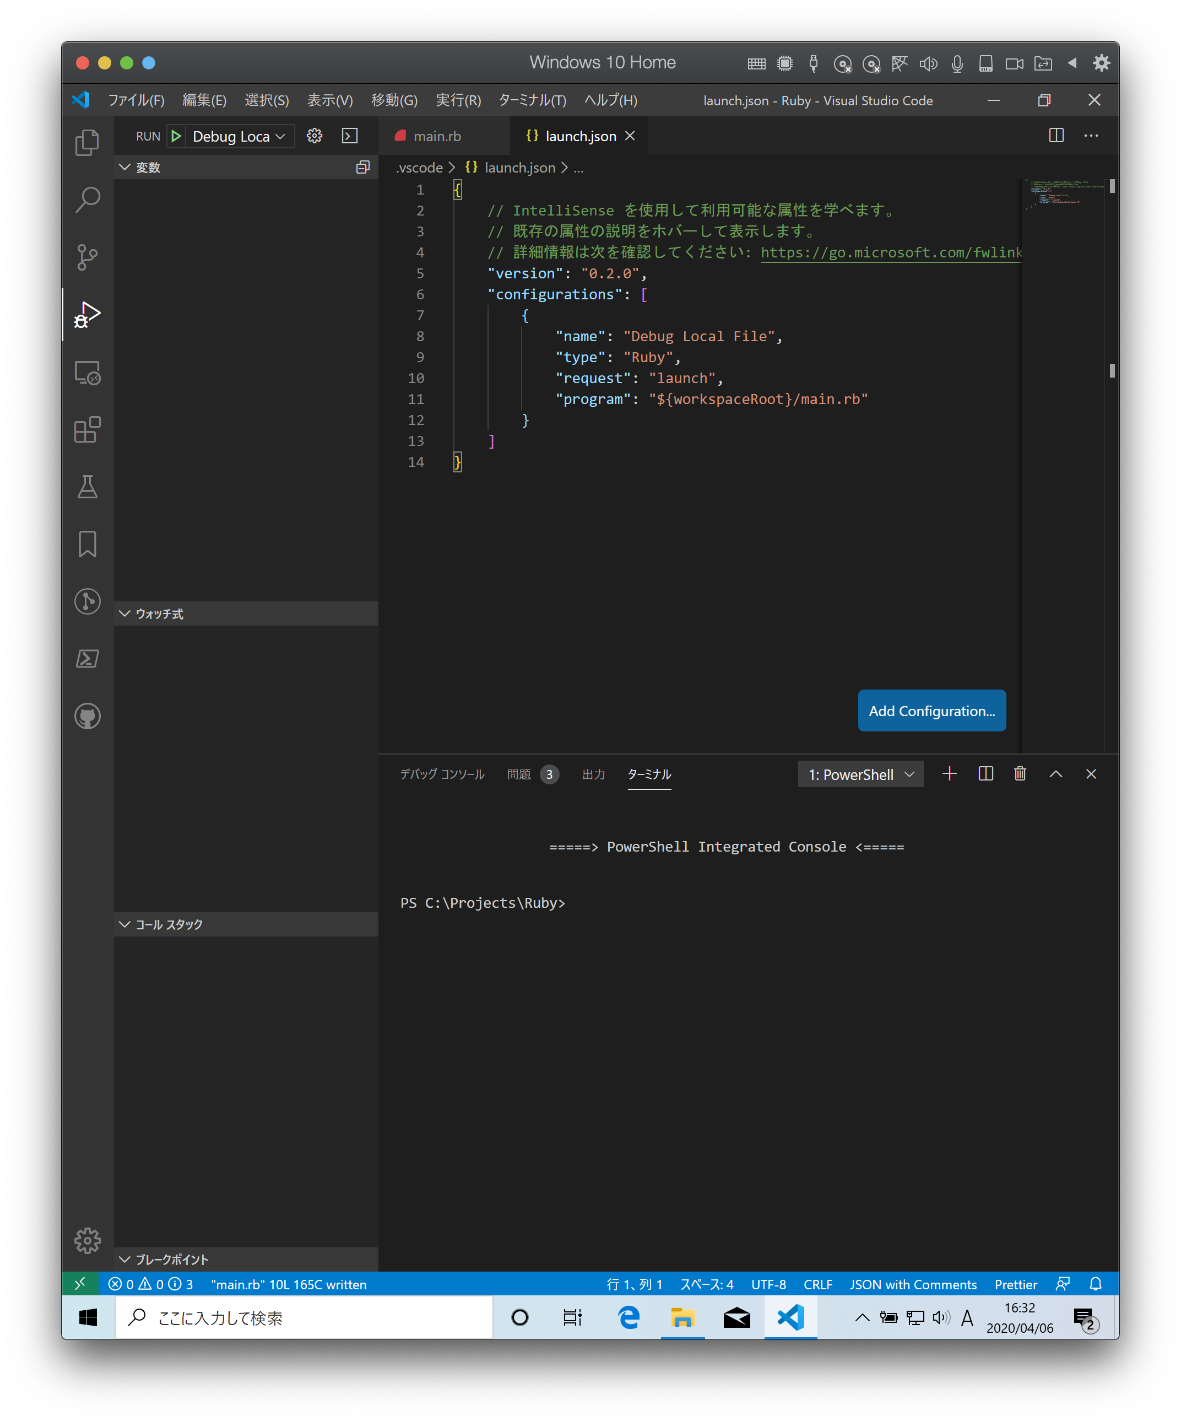This screenshot has width=1181, height=1421.
Task: Open the Test flask view
Action: point(87,487)
